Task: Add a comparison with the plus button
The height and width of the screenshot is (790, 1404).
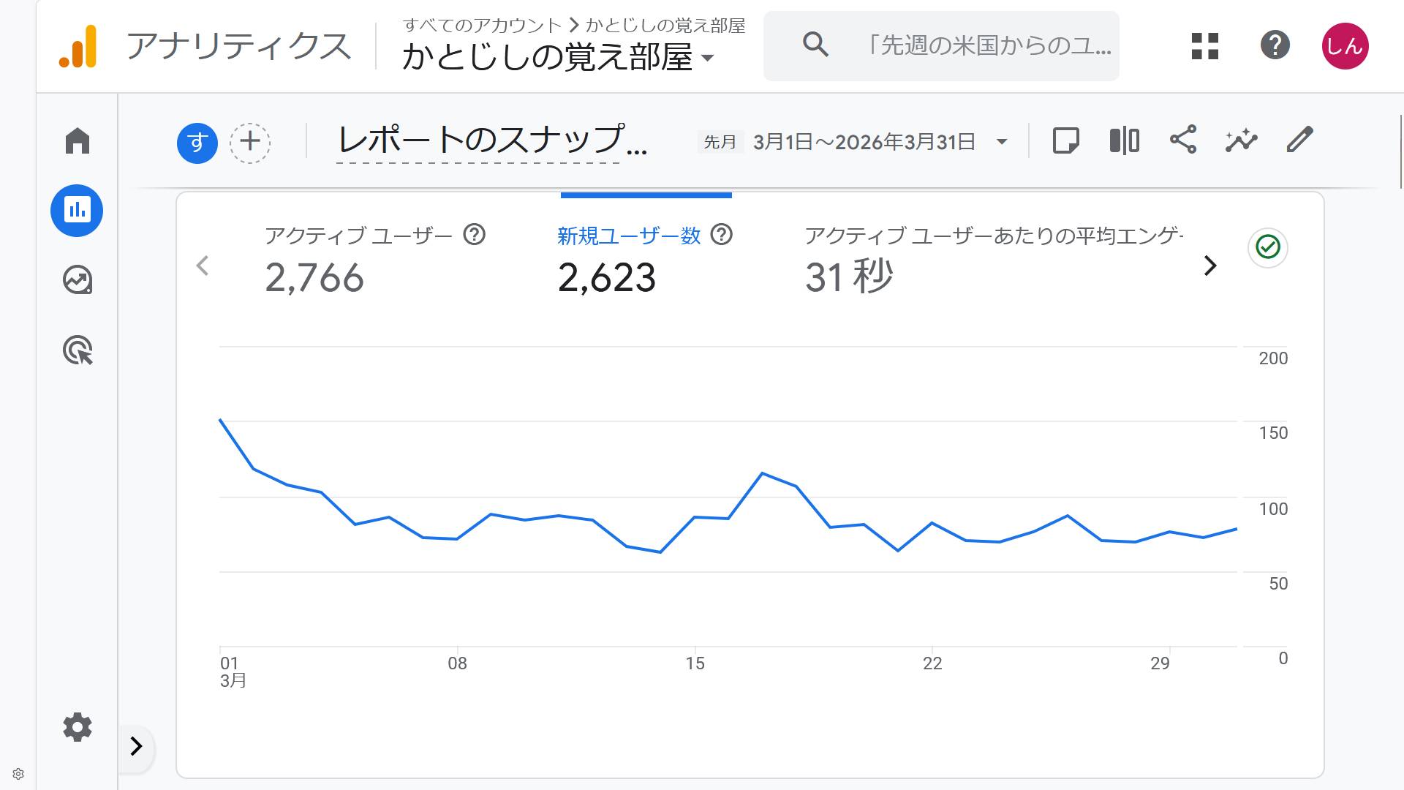Action: (x=249, y=142)
